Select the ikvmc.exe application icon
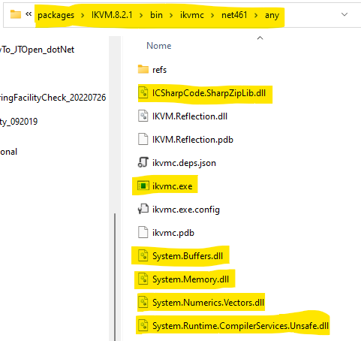 [x=143, y=186]
